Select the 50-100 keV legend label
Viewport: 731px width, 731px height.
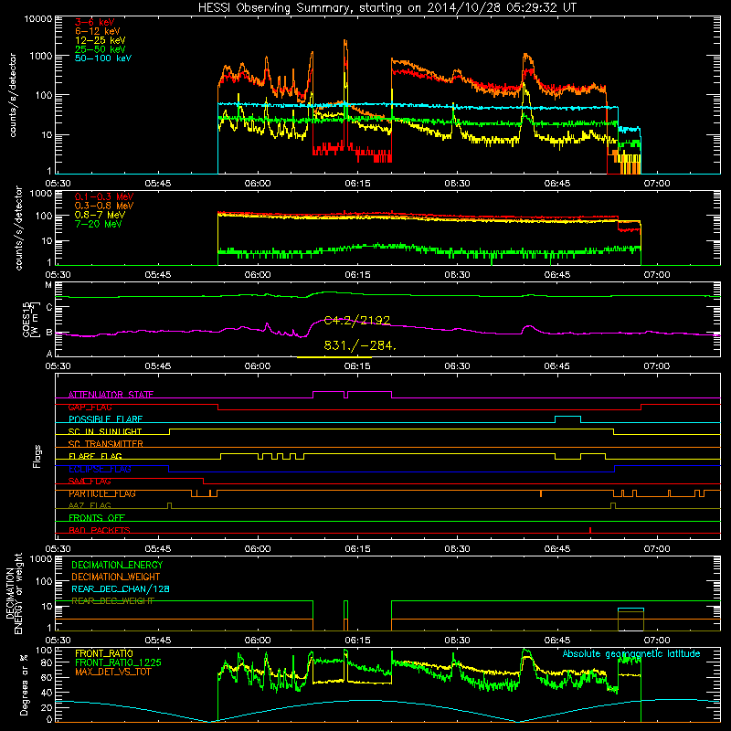(x=103, y=58)
